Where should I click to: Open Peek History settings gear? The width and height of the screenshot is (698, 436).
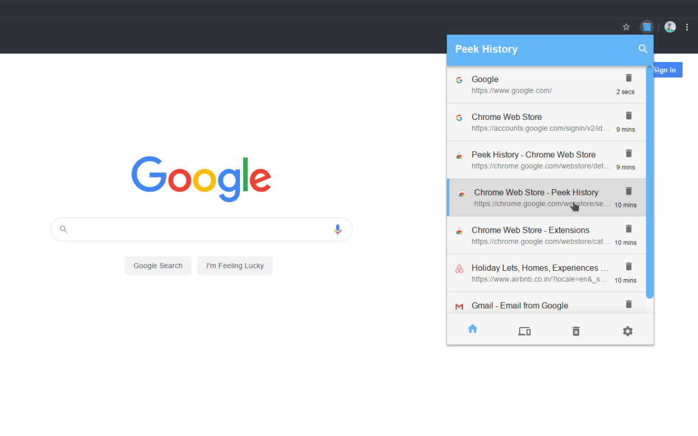coord(628,331)
